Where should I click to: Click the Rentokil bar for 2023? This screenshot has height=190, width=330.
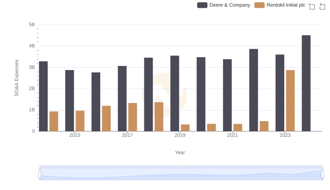(290, 101)
